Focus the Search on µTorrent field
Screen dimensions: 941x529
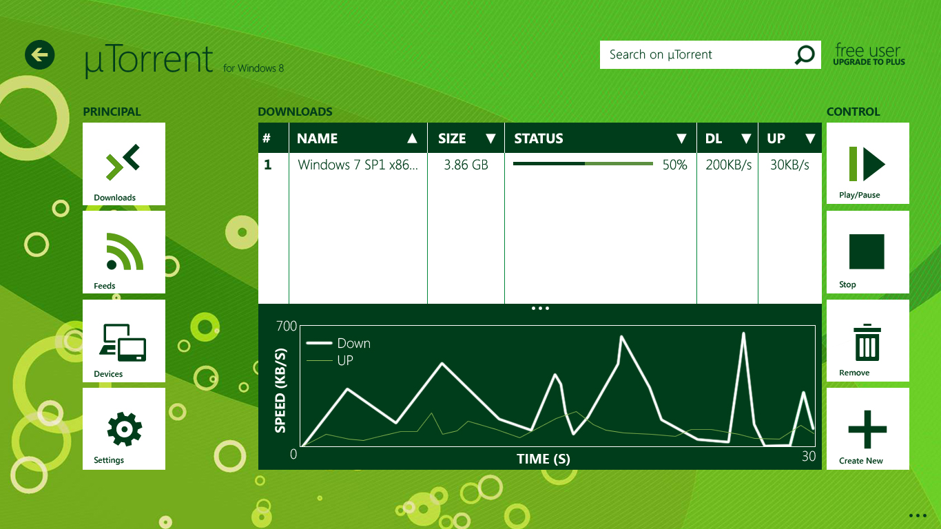711,54
